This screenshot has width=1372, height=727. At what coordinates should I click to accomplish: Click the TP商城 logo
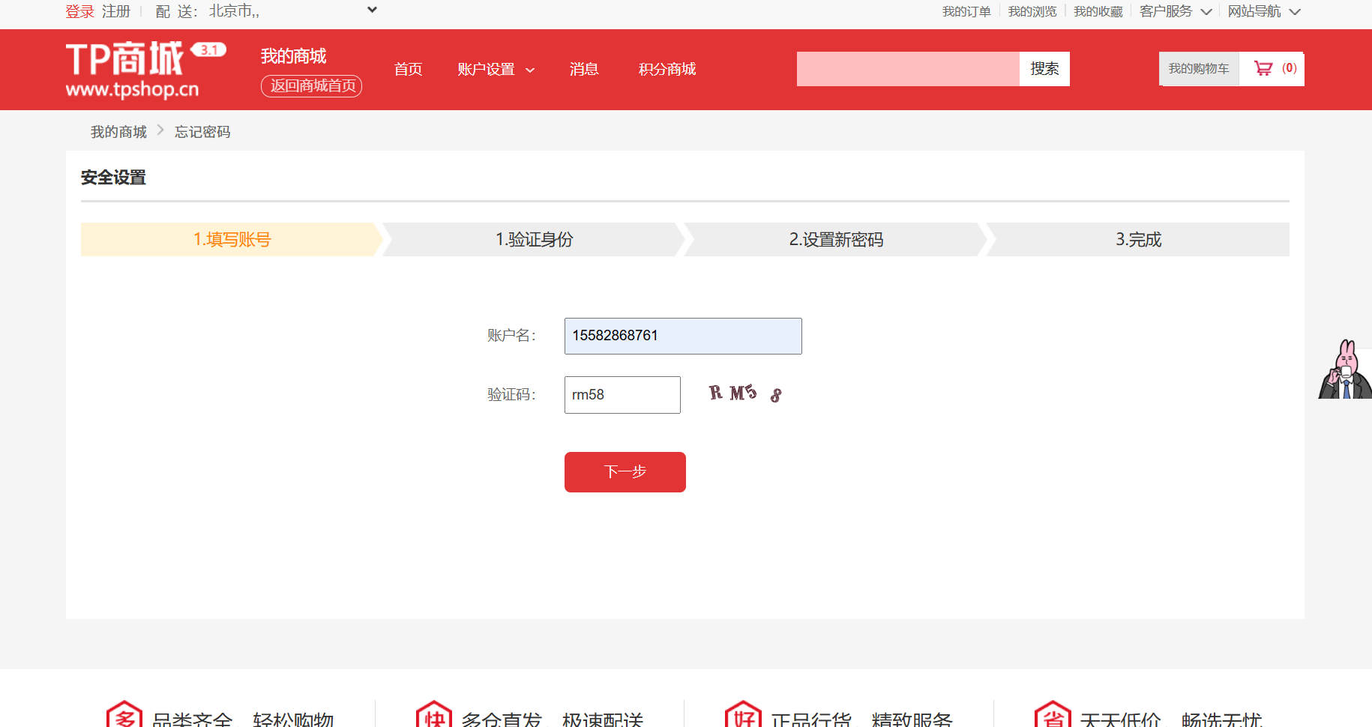[x=135, y=69]
